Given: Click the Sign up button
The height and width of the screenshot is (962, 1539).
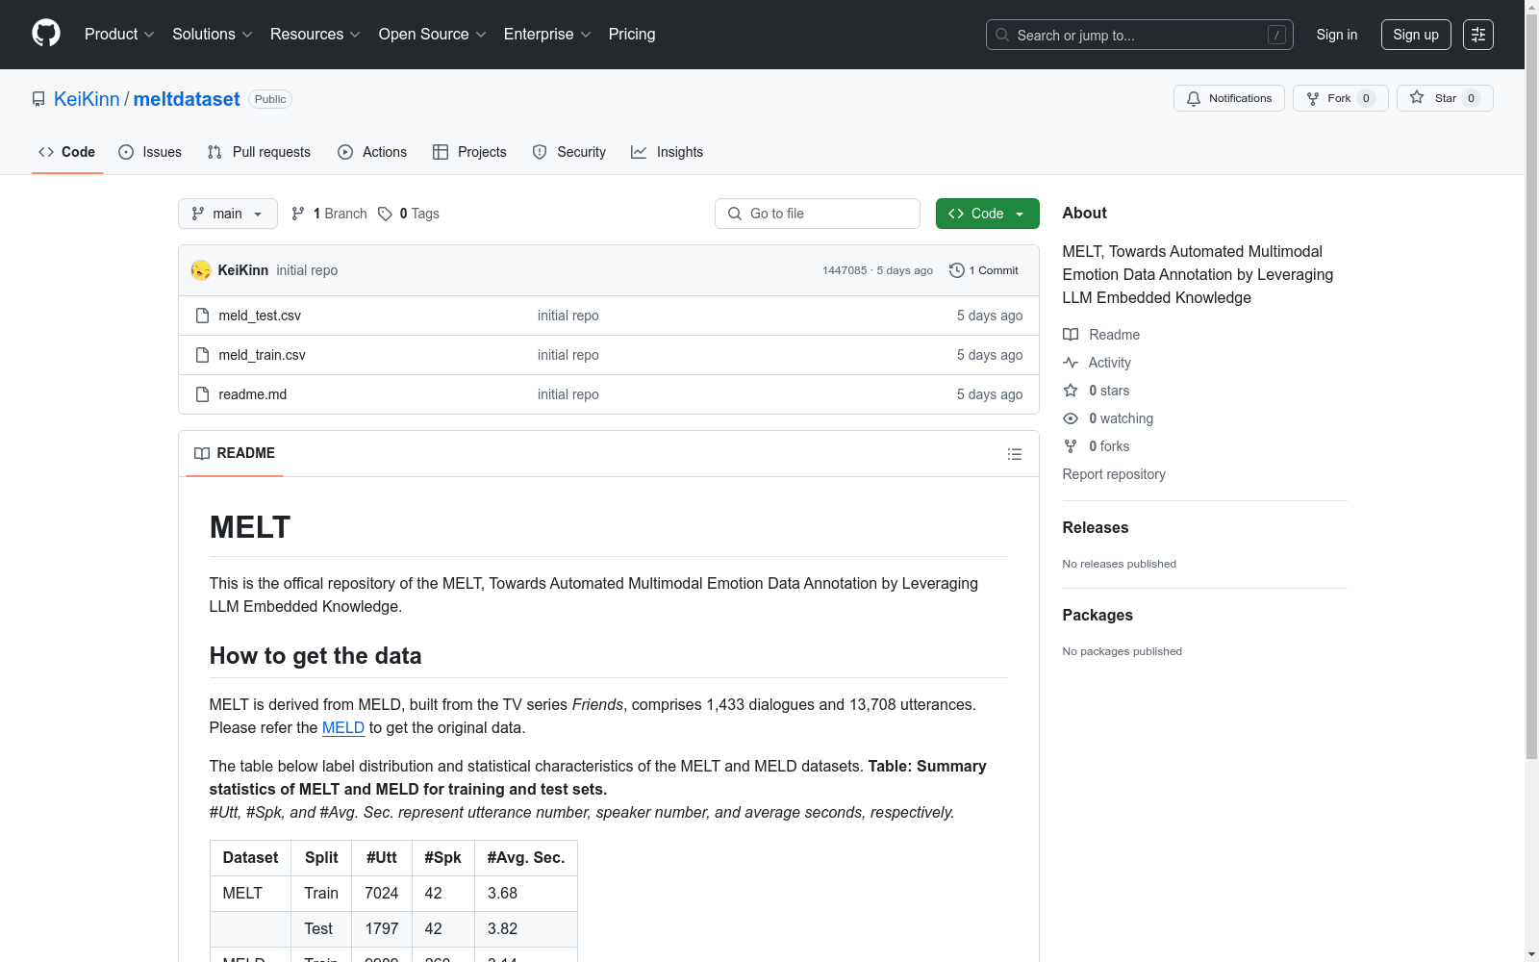Looking at the screenshot, I should (x=1416, y=35).
